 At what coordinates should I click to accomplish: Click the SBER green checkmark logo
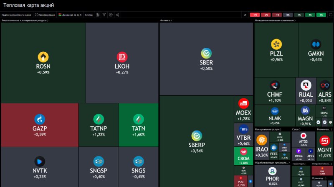click(x=206, y=53)
